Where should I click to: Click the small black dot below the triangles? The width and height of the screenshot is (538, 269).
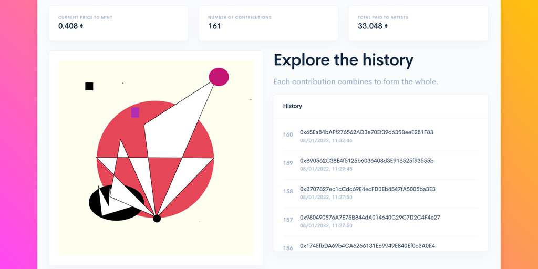[157, 219]
